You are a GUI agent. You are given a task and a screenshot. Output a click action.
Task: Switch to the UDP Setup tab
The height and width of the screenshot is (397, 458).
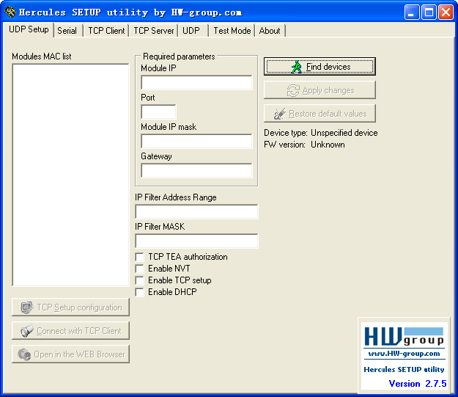29,29
